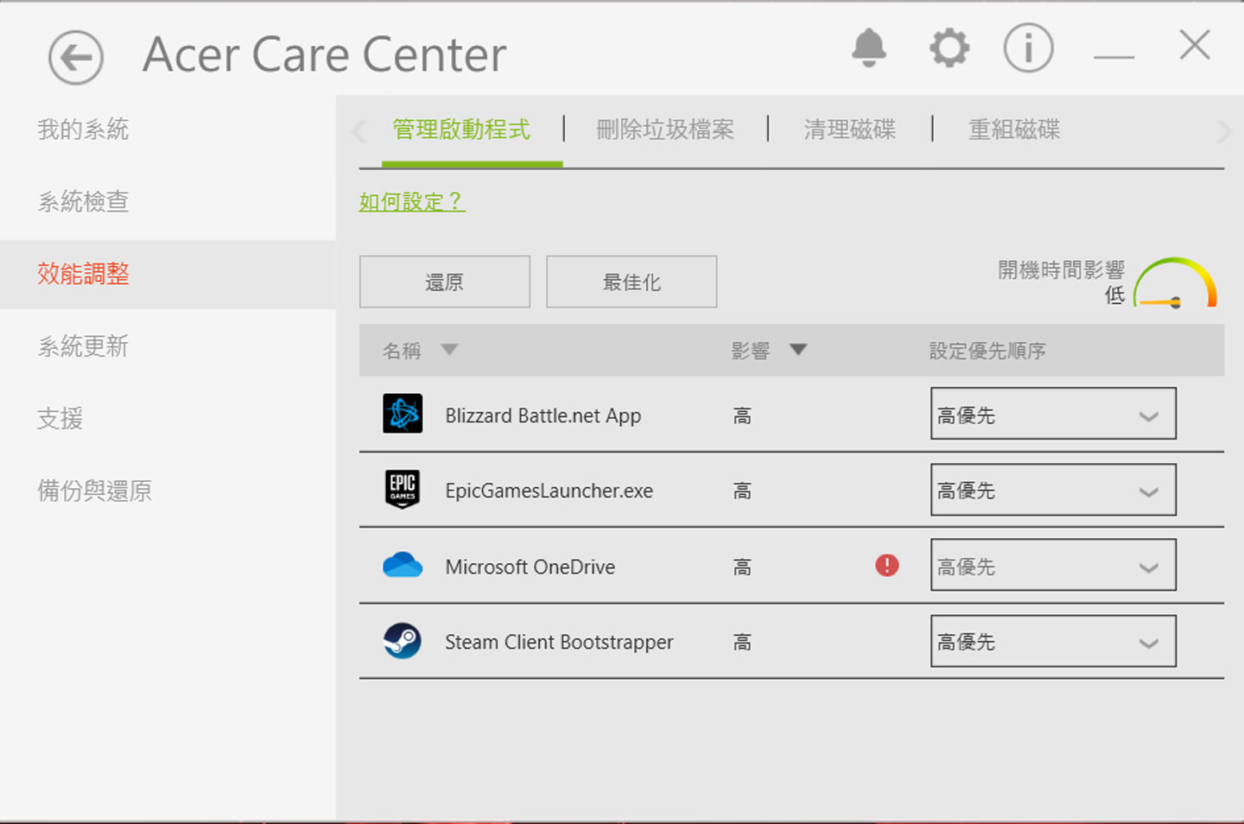The height and width of the screenshot is (824, 1244).
Task: Sort list by 影響 column arrow
Action: (798, 350)
